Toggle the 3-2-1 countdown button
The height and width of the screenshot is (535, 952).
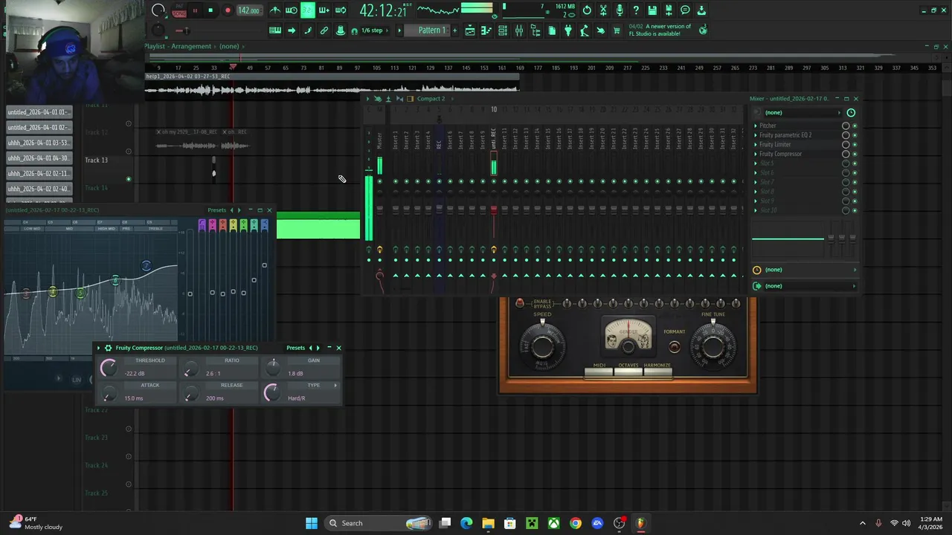click(x=307, y=10)
